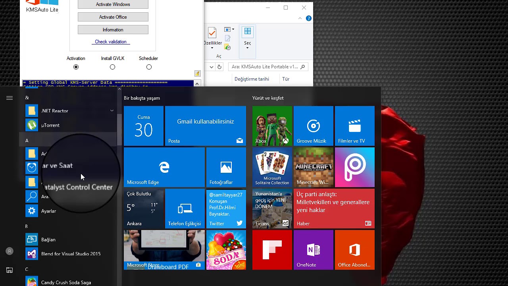Click the search box Ara: KMSAuto Lite Portable
This screenshot has width=508, height=286.
pyautogui.click(x=268, y=67)
